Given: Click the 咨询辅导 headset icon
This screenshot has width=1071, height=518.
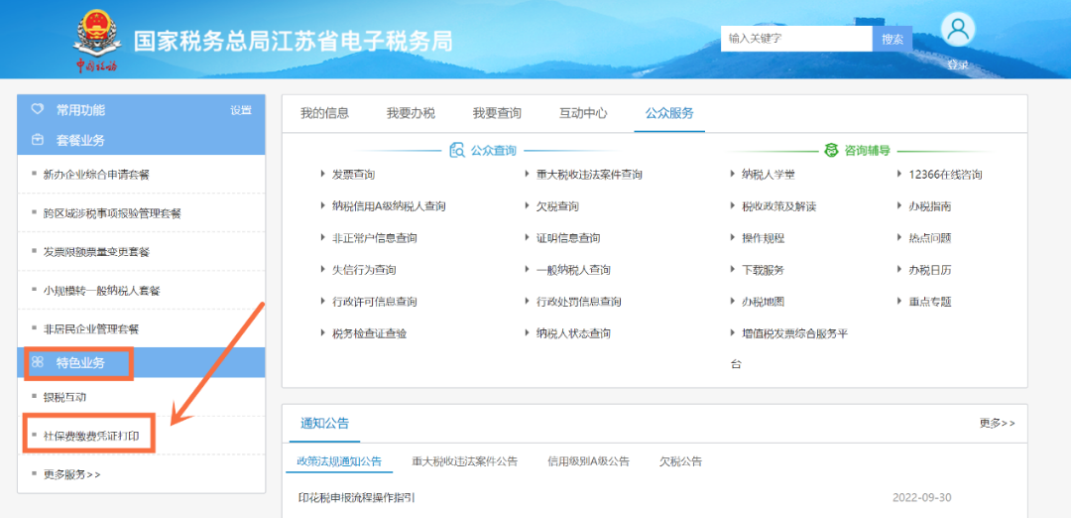Looking at the screenshot, I should pos(831,151).
